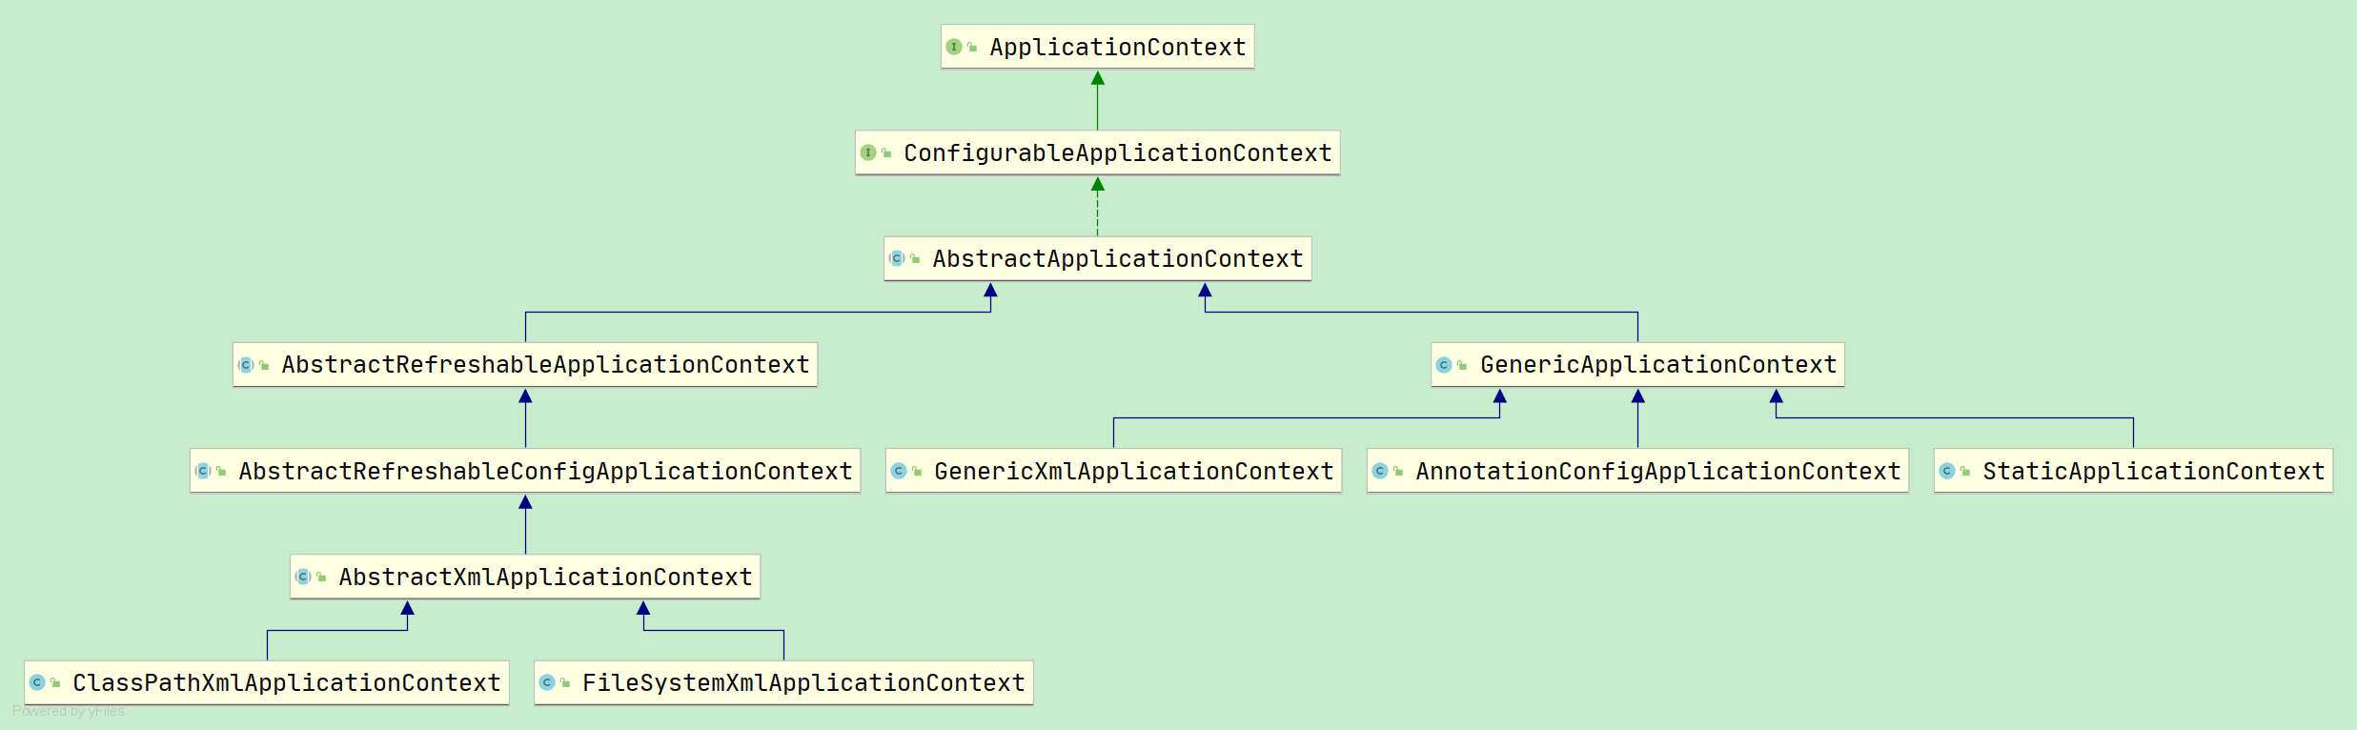The width and height of the screenshot is (2357, 730).
Task: Select the StaticApplicationContext node label
Action: (2153, 471)
